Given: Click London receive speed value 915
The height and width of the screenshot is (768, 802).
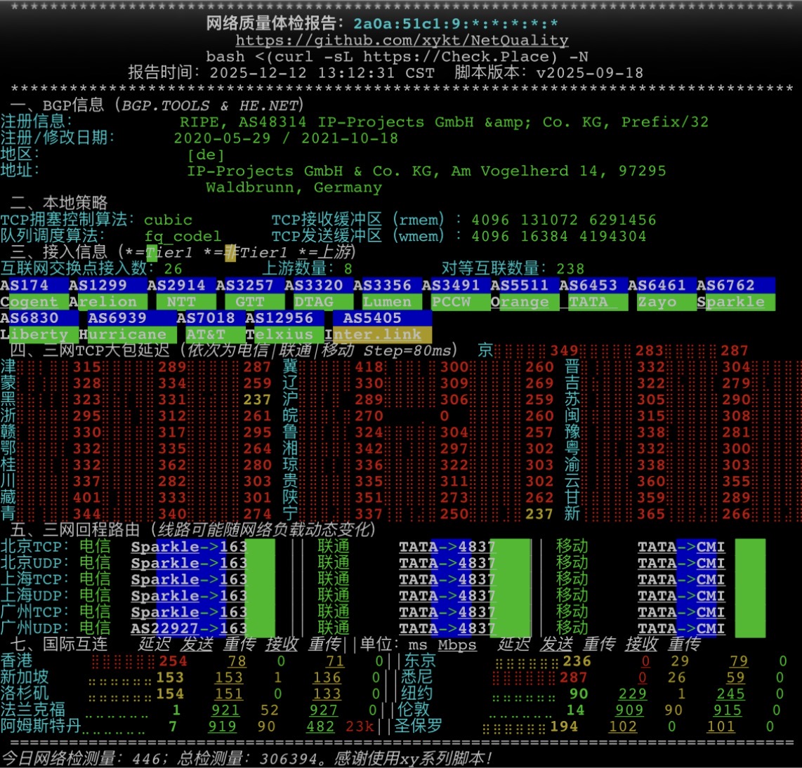Looking at the screenshot, I should pos(727,710).
